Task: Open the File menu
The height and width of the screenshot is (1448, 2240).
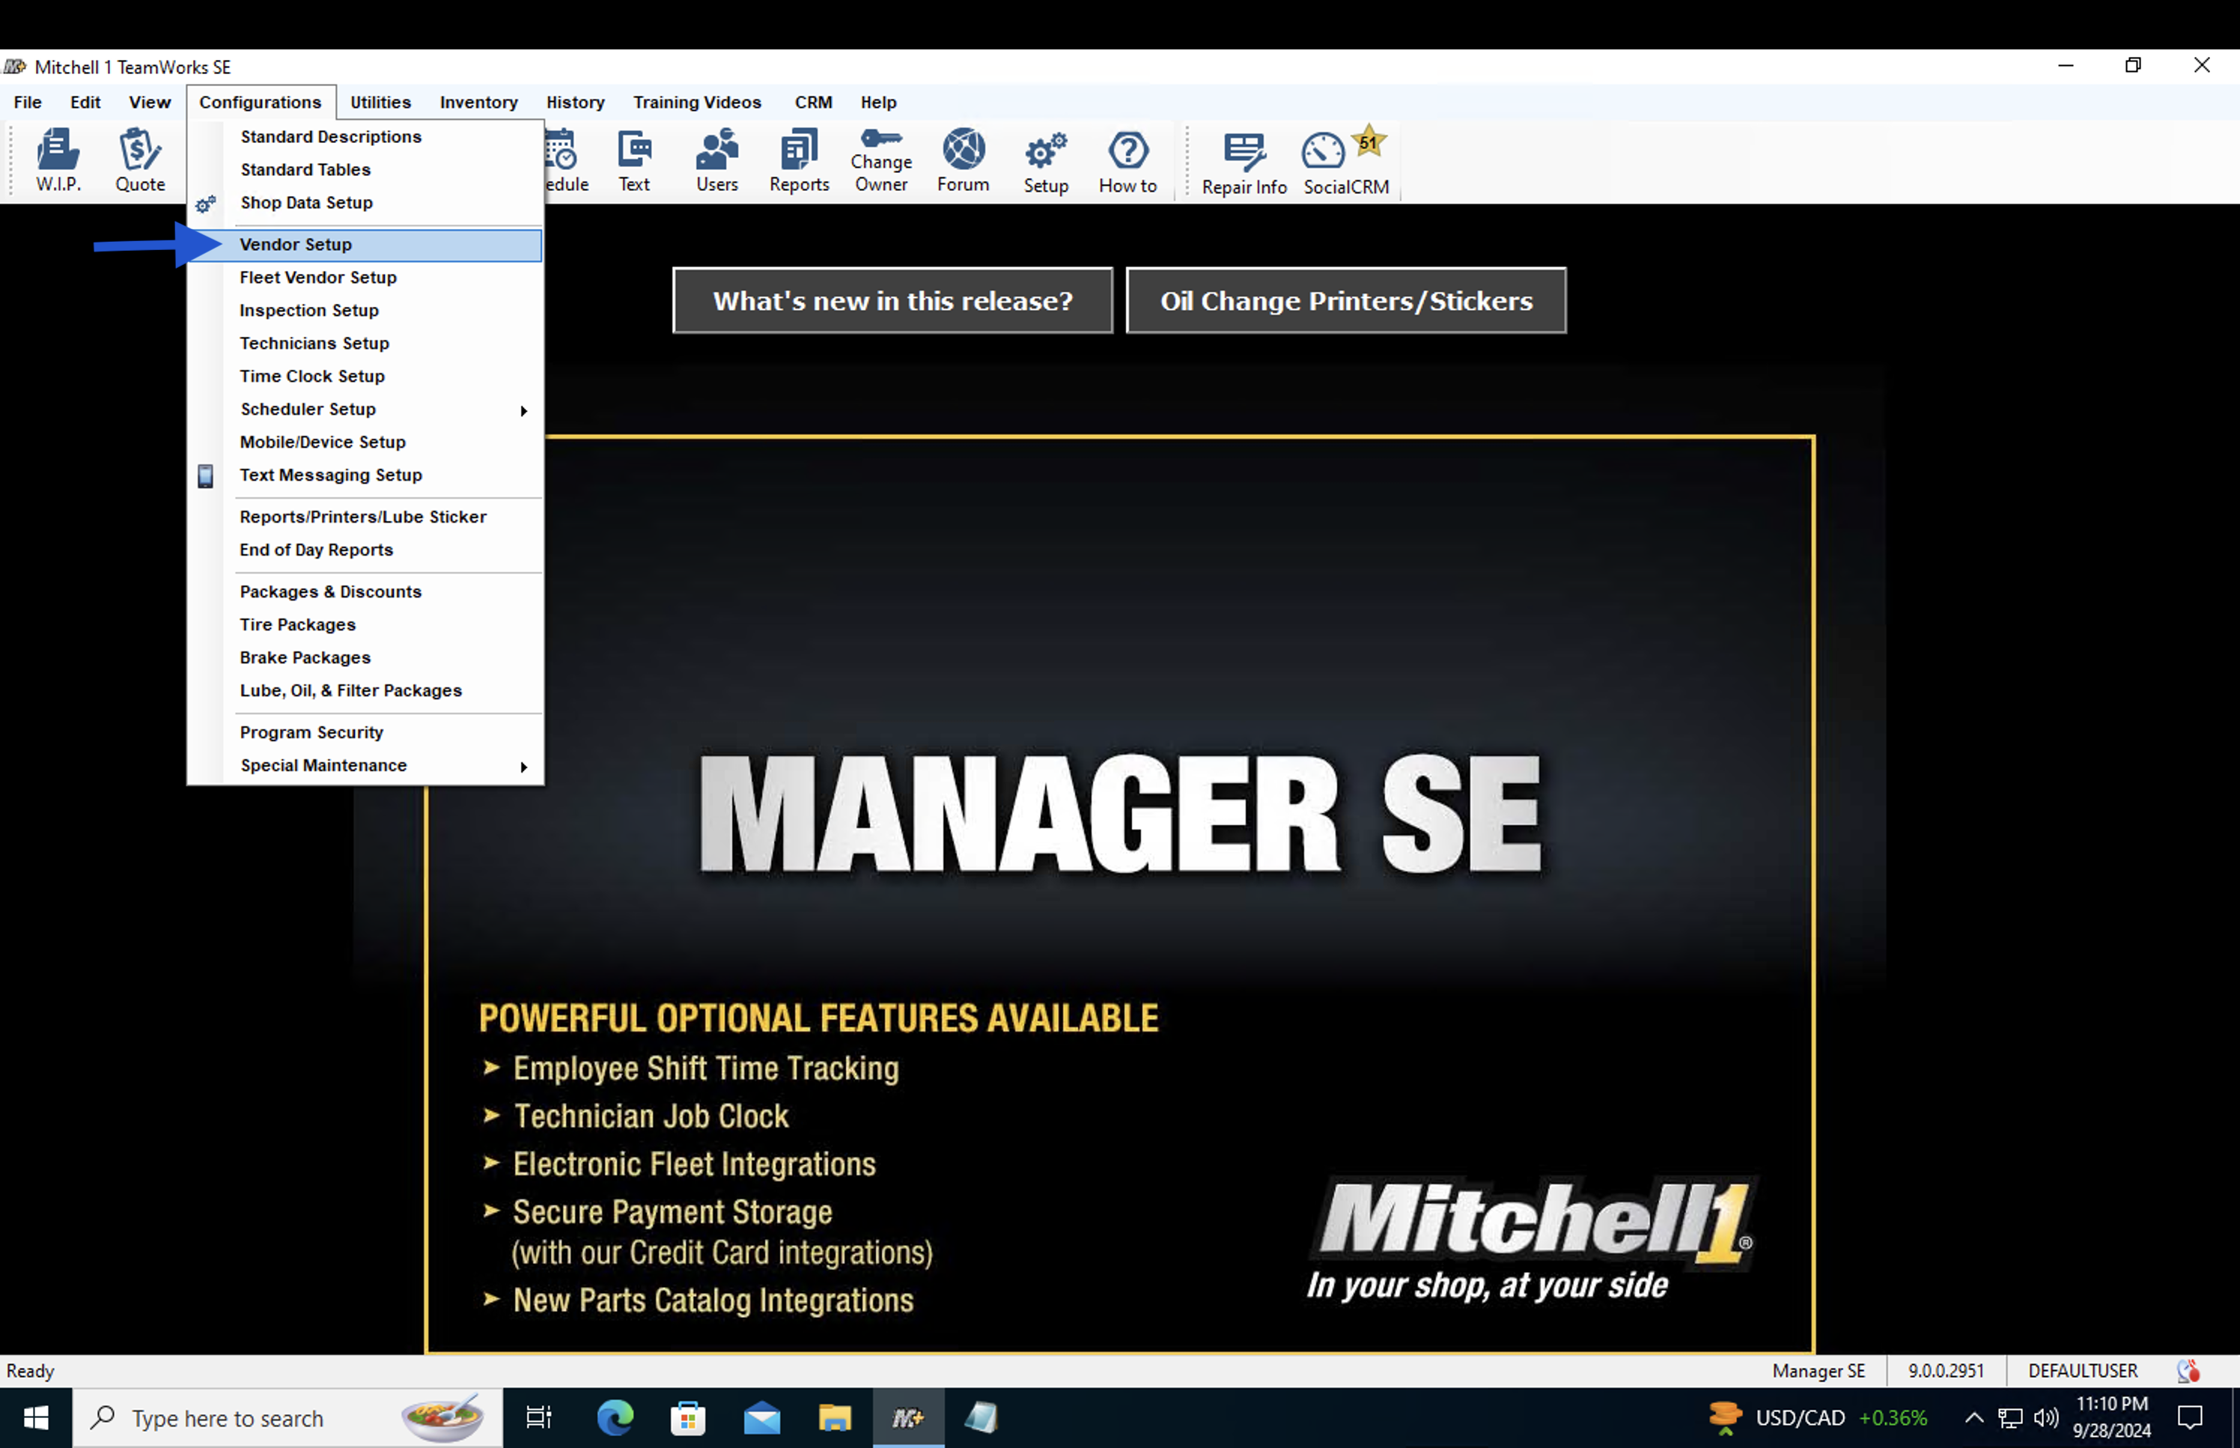Action: (x=27, y=102)
